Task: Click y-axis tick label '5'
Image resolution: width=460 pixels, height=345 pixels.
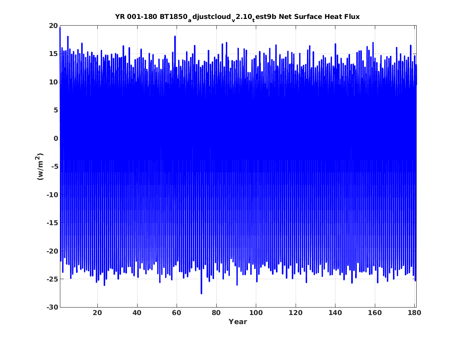Action: [x=56, y=110]
